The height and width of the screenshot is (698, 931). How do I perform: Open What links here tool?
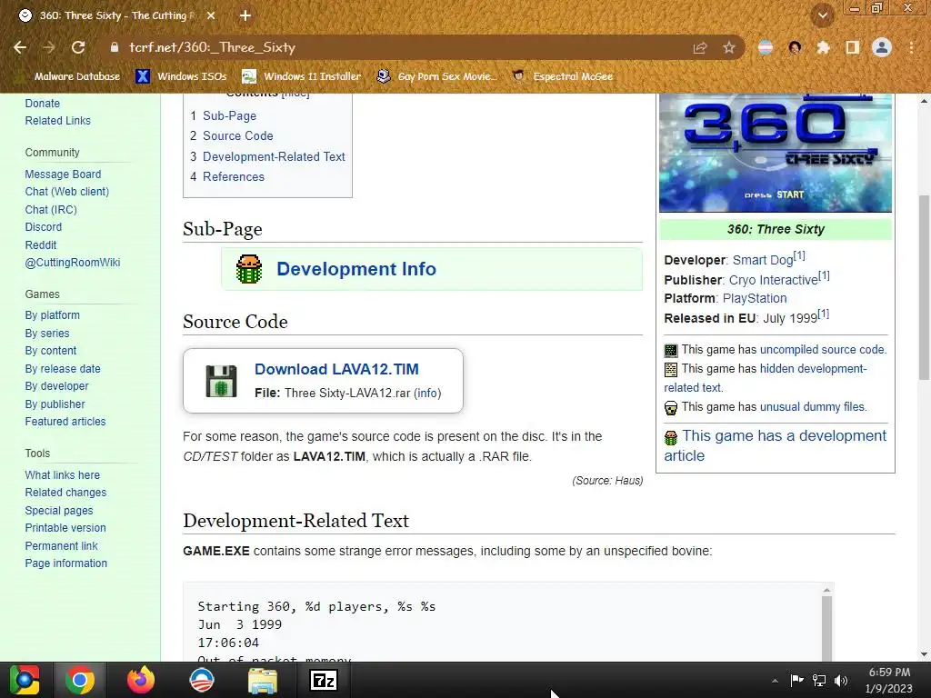pos(63,474)
